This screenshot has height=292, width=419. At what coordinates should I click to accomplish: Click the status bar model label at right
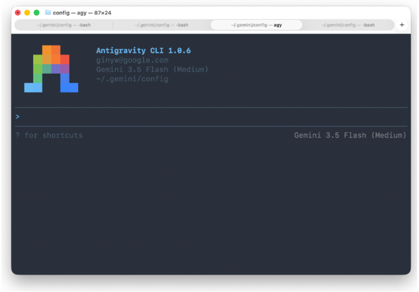[x=350, y=135]
